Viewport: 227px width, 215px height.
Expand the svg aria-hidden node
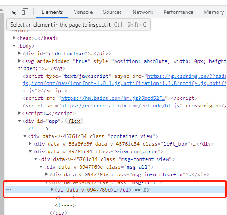click(x=19, y=61)
